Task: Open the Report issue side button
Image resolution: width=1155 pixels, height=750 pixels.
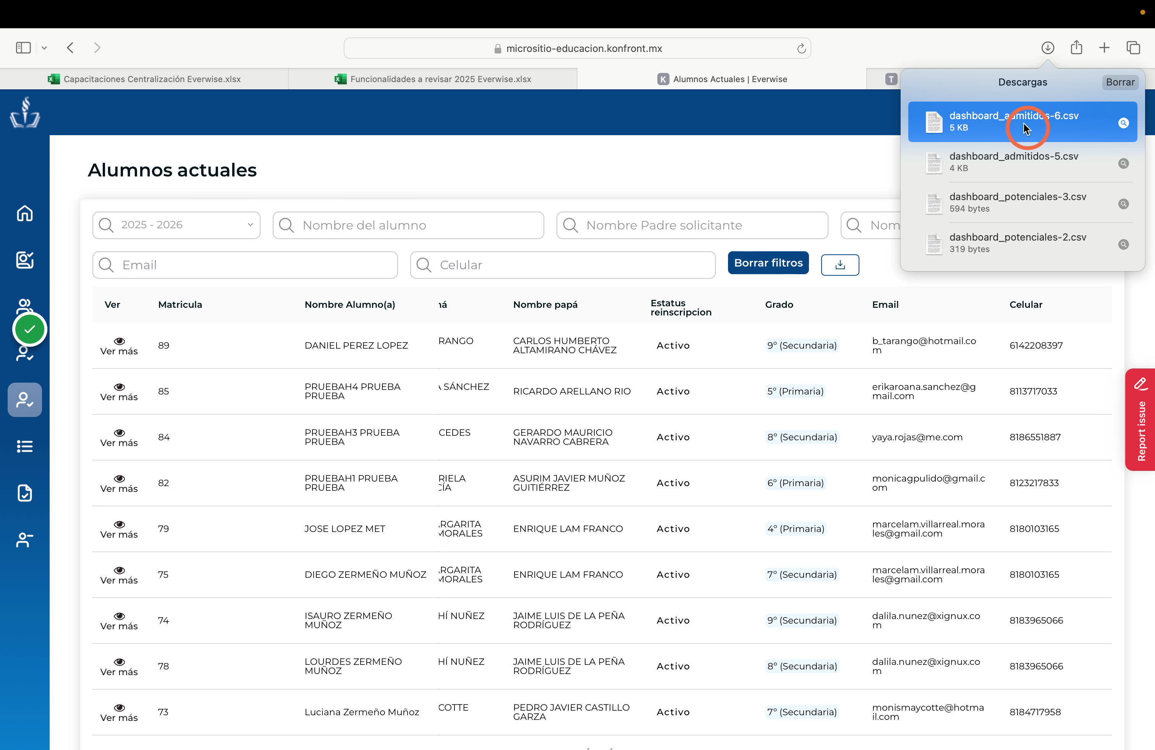Action: click(1140, 420)
